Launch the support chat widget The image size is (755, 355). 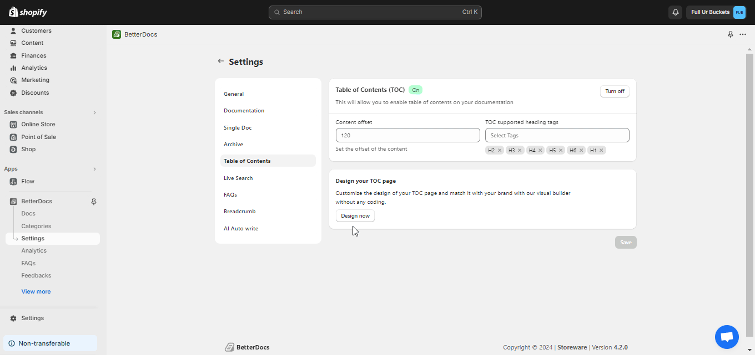[x=727, y=337]
